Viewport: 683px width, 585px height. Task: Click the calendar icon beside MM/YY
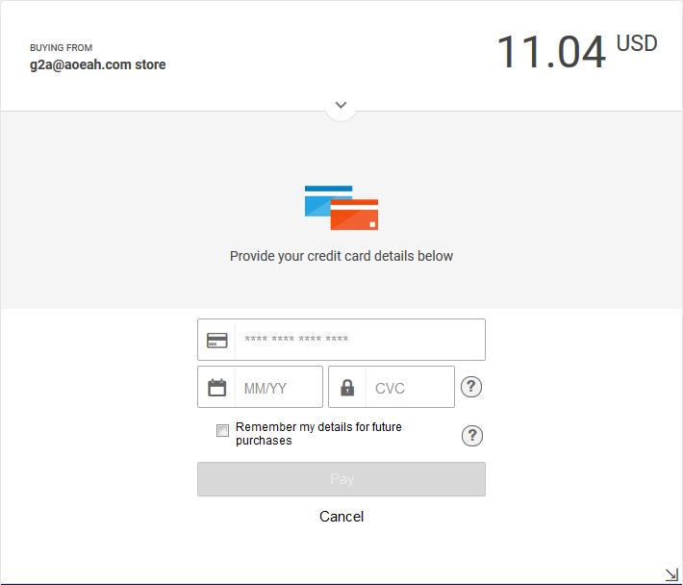[x=216, y=387]
